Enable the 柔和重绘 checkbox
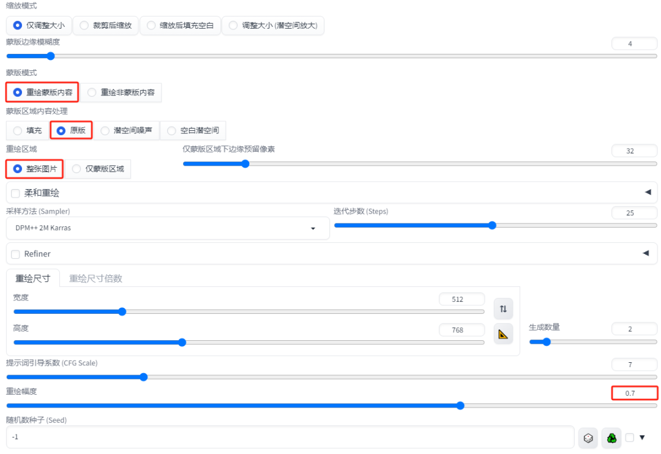This screenshot has height=454, width=661. coord(15,193)
